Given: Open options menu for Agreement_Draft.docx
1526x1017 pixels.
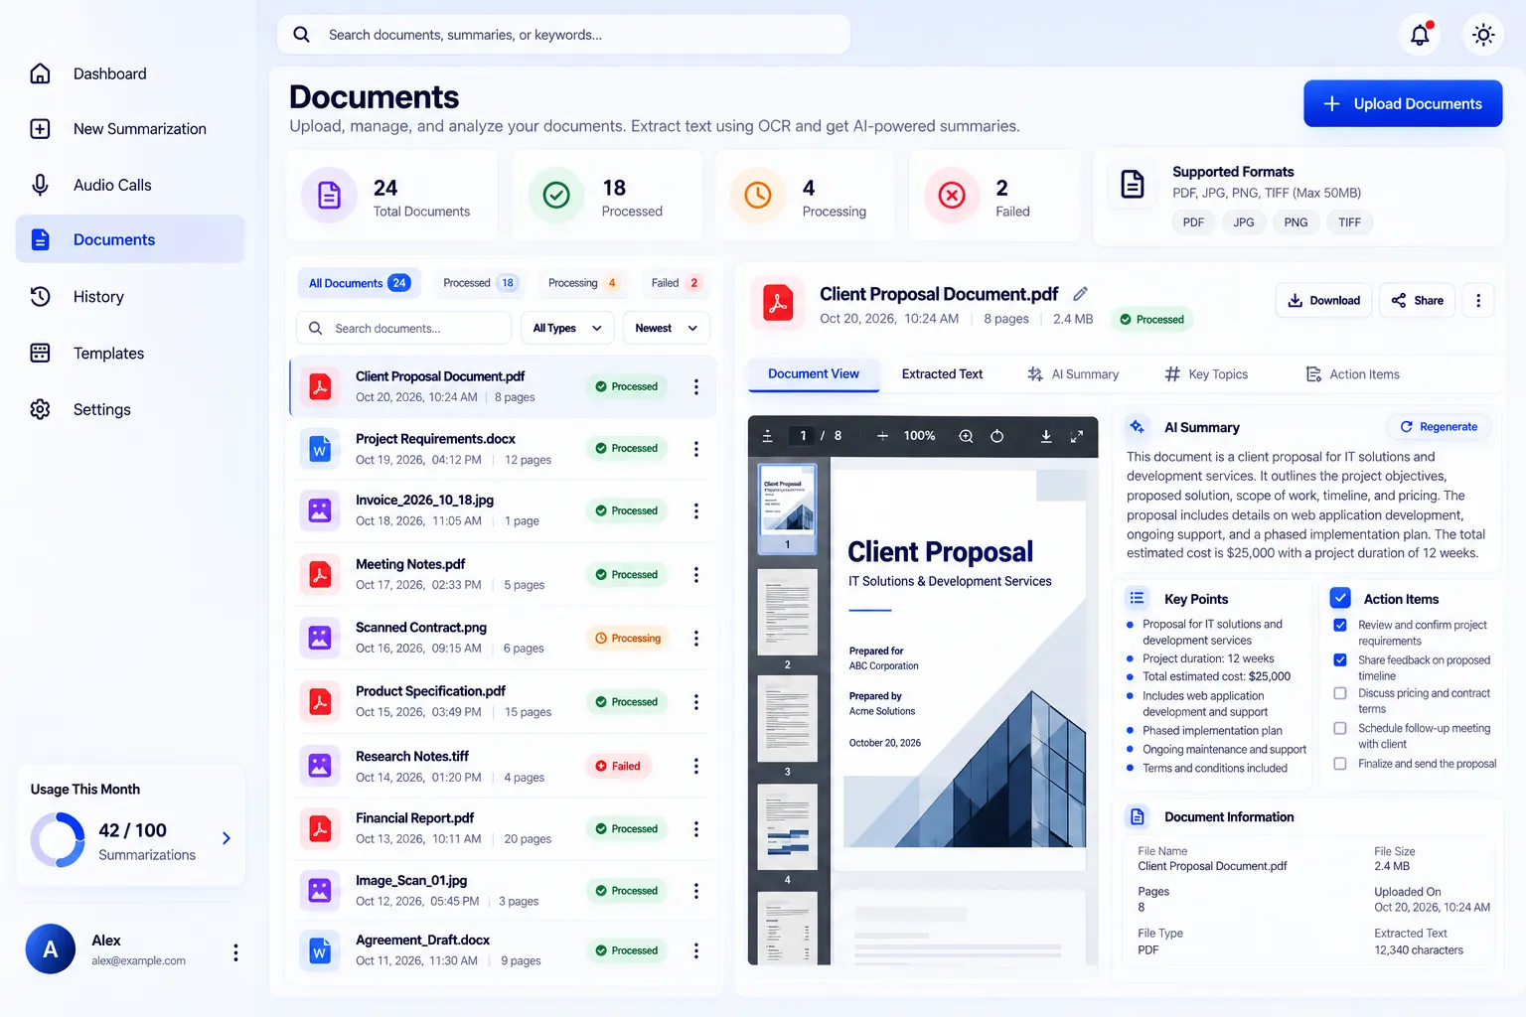Looking at the screenshot, I should pos(696,950).
